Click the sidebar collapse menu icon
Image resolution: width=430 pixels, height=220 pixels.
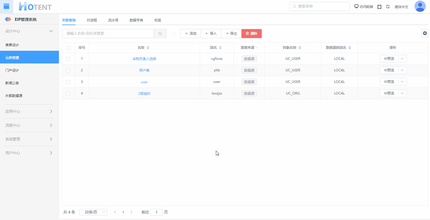click(6, 6)
